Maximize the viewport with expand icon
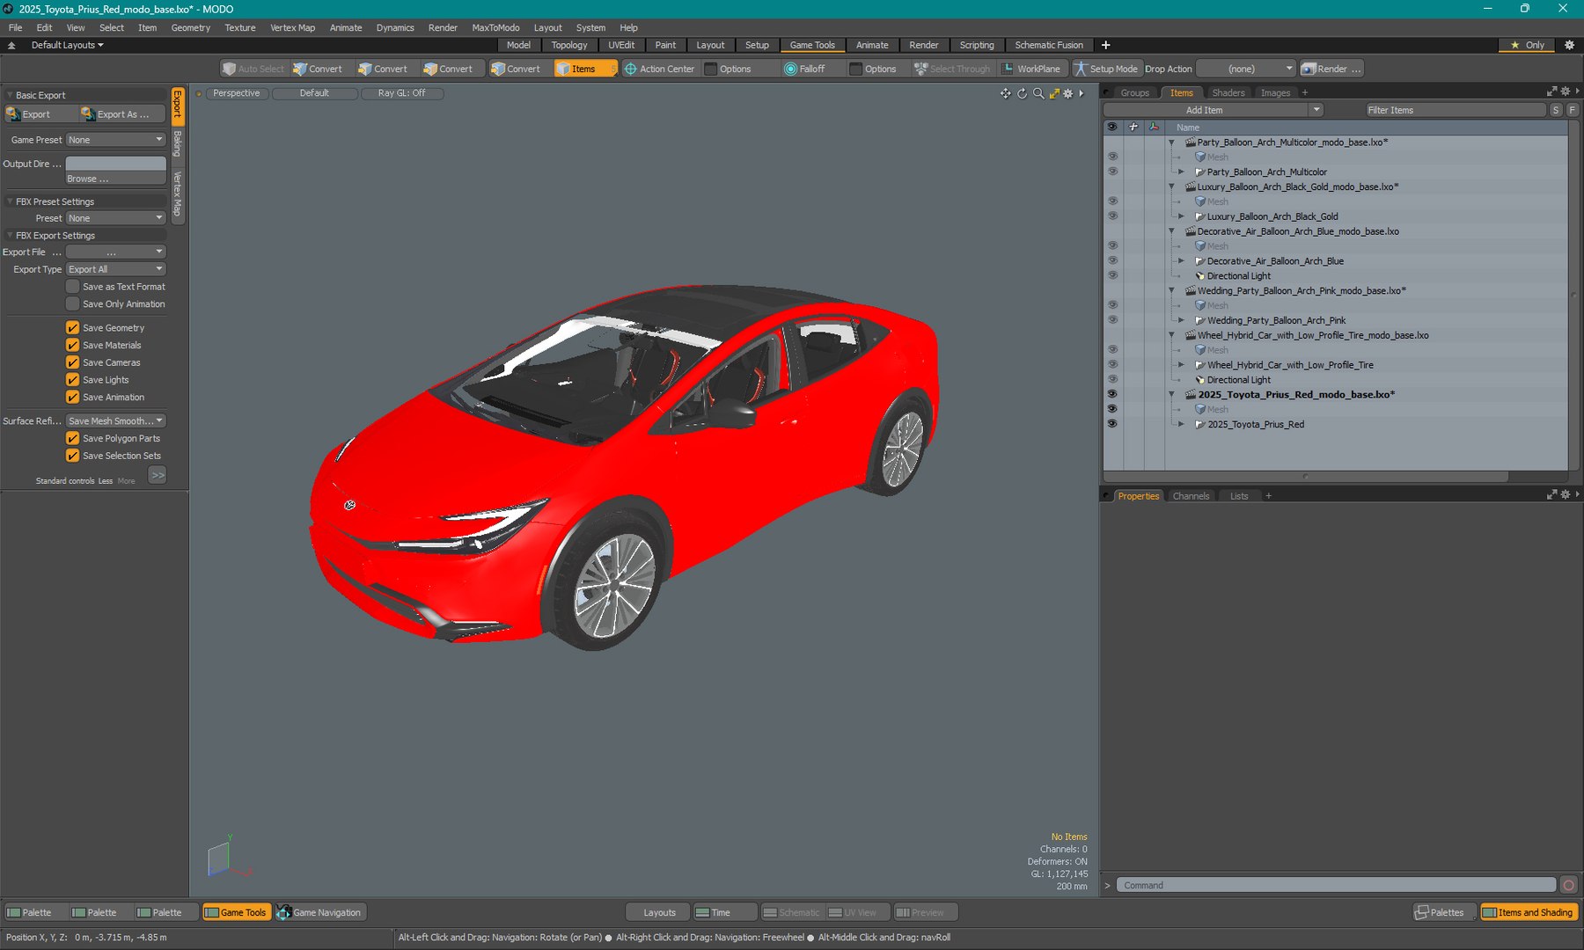 click(x=1053, y=93)
